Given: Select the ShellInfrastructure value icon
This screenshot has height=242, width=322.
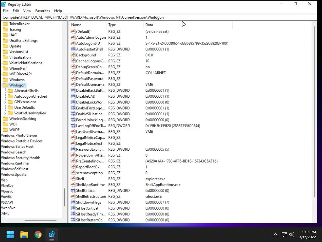Looking at the screenshot, I should coord(73,196).
